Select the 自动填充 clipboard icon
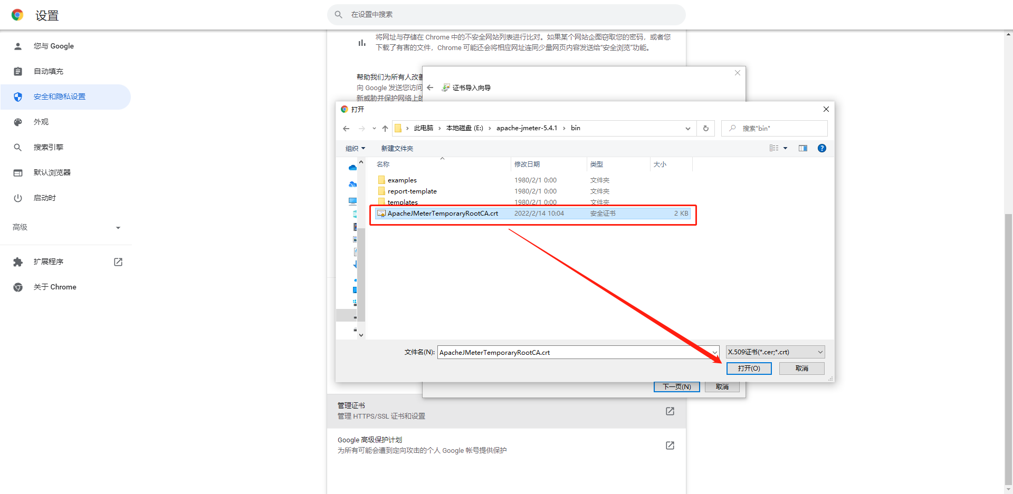This screenshot has height=494, width=1013. (x=18, y=72)
